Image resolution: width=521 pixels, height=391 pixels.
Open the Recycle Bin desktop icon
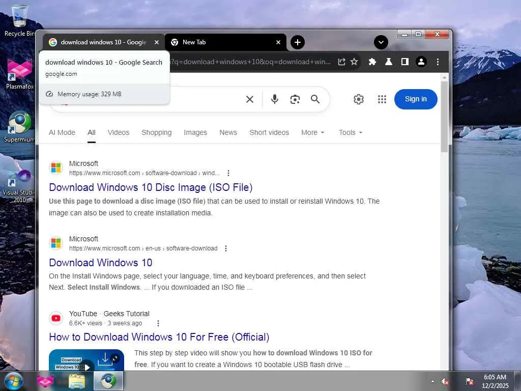[20, 20]
